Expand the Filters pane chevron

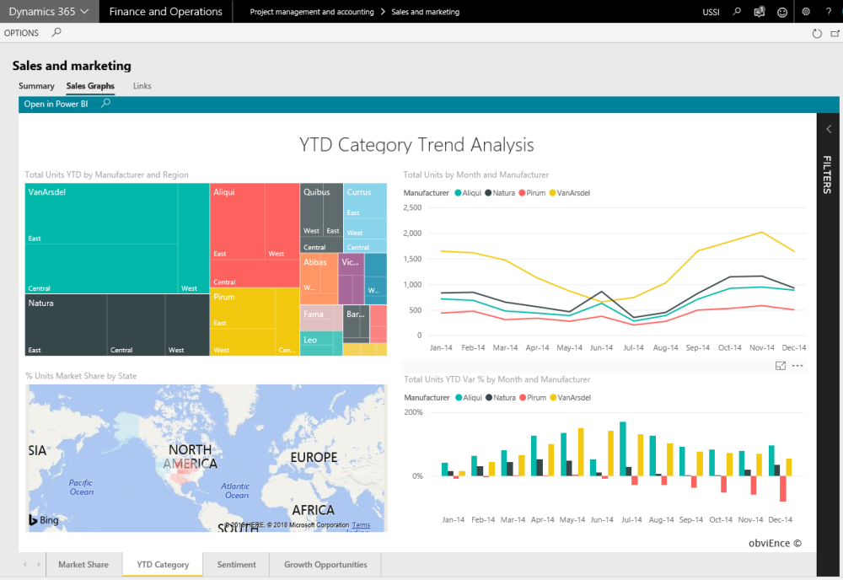(829, 129)
